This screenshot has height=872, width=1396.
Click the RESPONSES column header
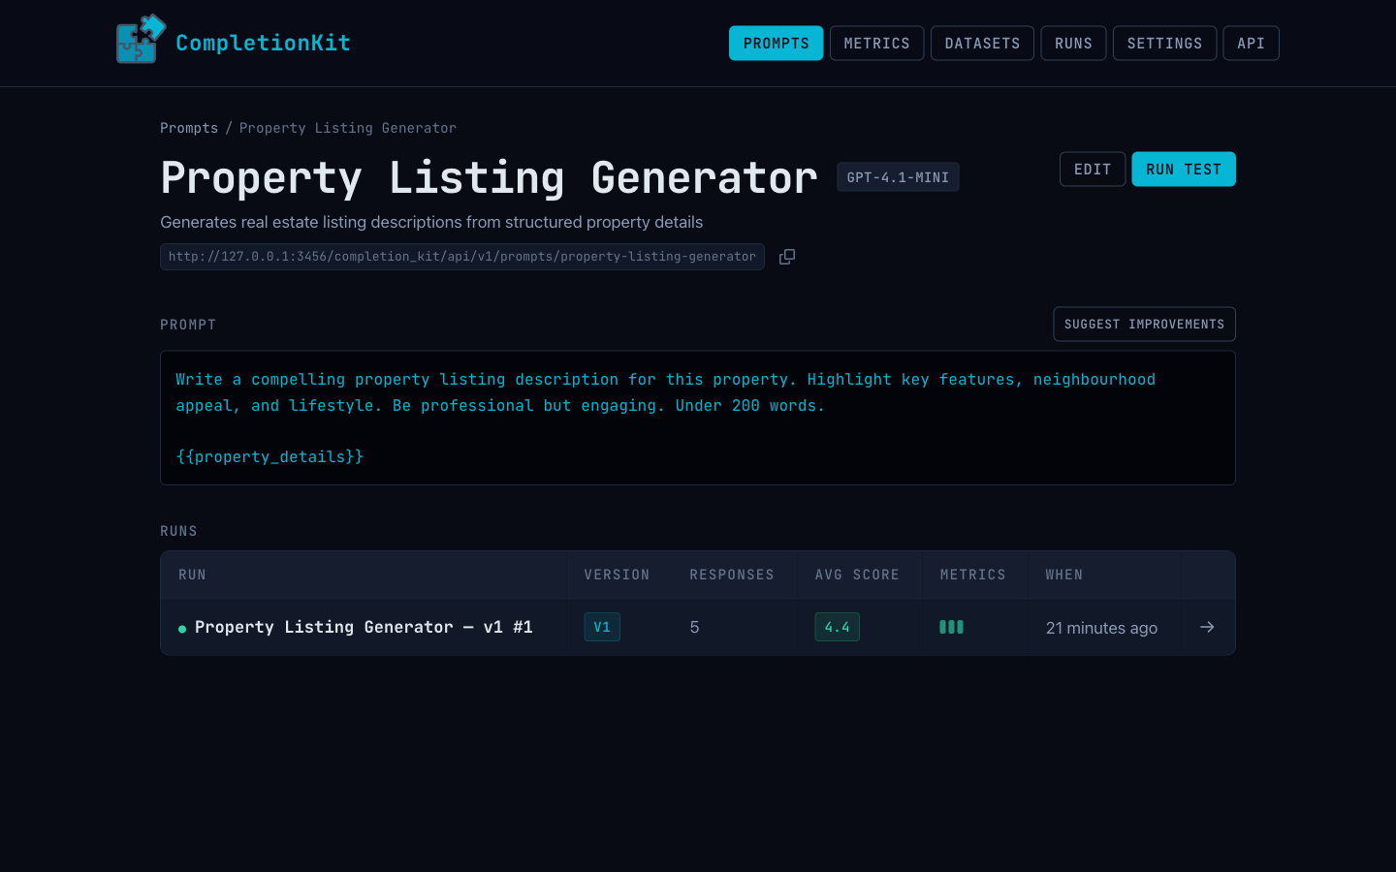[732, 575]
